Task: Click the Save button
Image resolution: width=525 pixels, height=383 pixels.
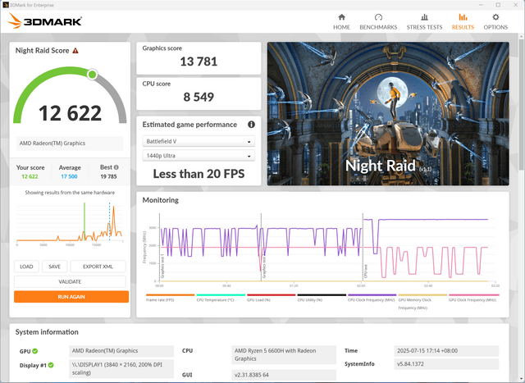Action: click(x=55, y=267)
